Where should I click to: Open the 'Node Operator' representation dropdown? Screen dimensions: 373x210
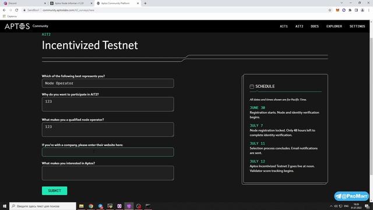point(108,83)
